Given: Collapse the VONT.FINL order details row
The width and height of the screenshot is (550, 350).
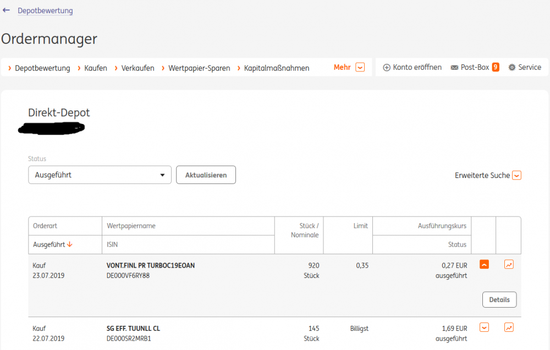Looking at the screenshot, I should [x=484, y=265].
